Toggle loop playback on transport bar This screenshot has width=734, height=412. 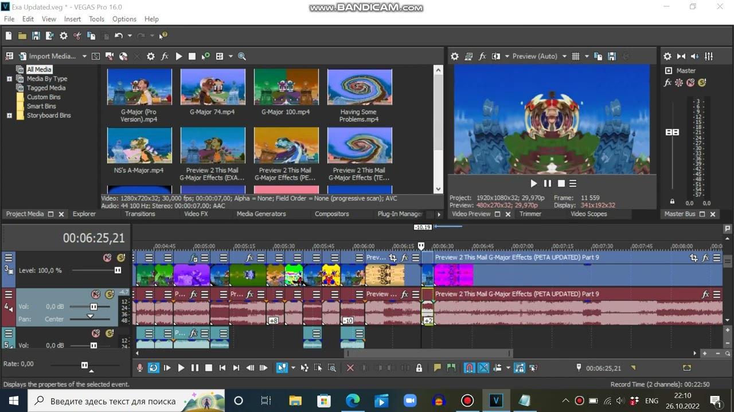[x=153, y=368]
